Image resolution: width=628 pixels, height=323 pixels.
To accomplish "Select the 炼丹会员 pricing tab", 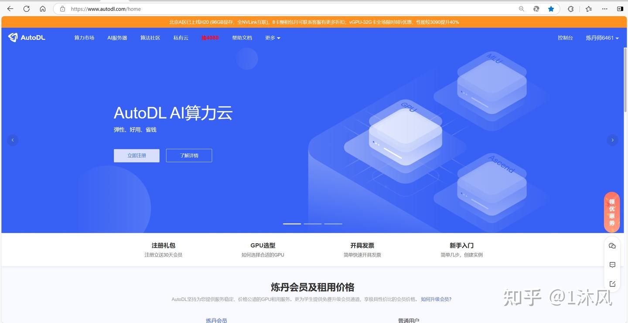I will coord(216,320).
